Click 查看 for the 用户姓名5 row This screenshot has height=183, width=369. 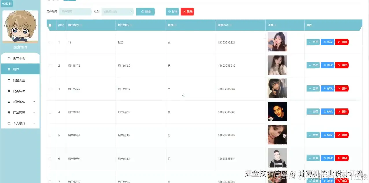[313, 134]
